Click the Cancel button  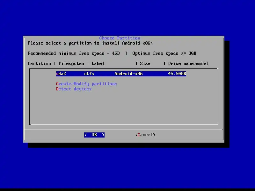(x=145, y=135)
